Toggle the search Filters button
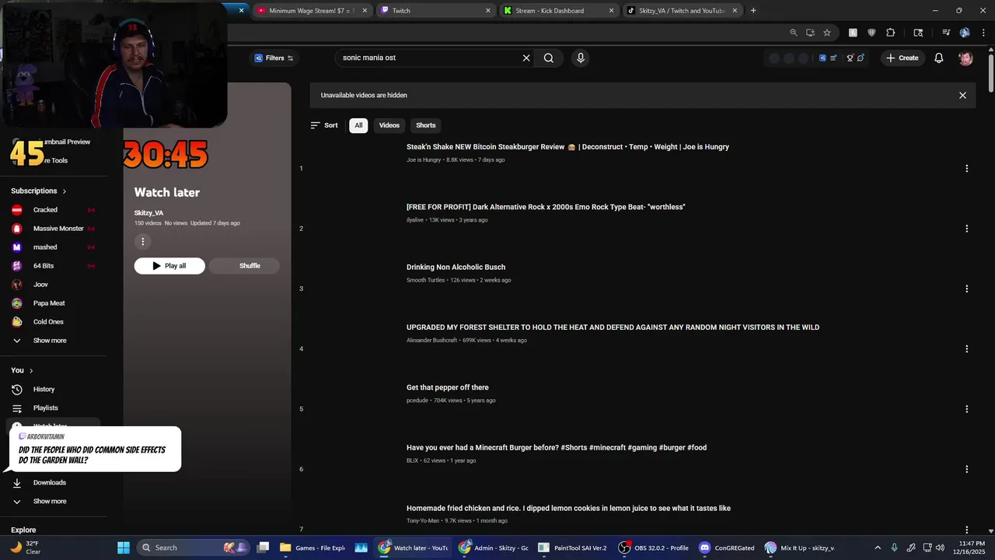995x560 pixels. click(x=273, y=58)
